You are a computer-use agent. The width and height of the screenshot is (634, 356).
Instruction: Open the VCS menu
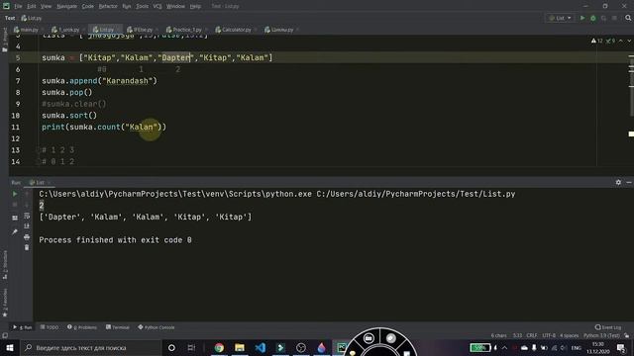click(158, 7)
